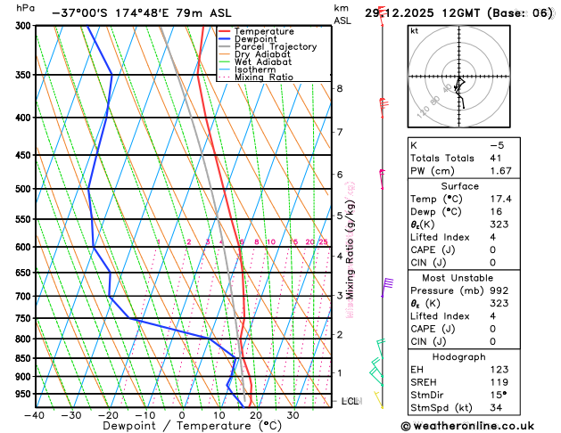Select the Dry Adiabat legend label
The height and width of the screenshot is (433, 561).
click(x=262, y=54)
